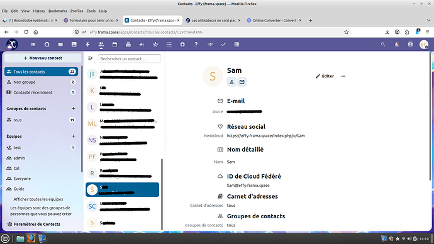Open the Photos app icon
Screen dimensions: 434x244
pos(74,45)
